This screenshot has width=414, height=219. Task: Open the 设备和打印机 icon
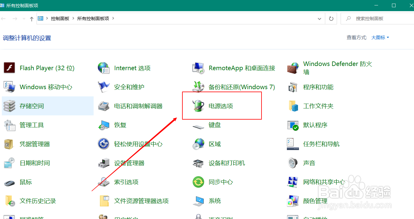pos(198,163)
